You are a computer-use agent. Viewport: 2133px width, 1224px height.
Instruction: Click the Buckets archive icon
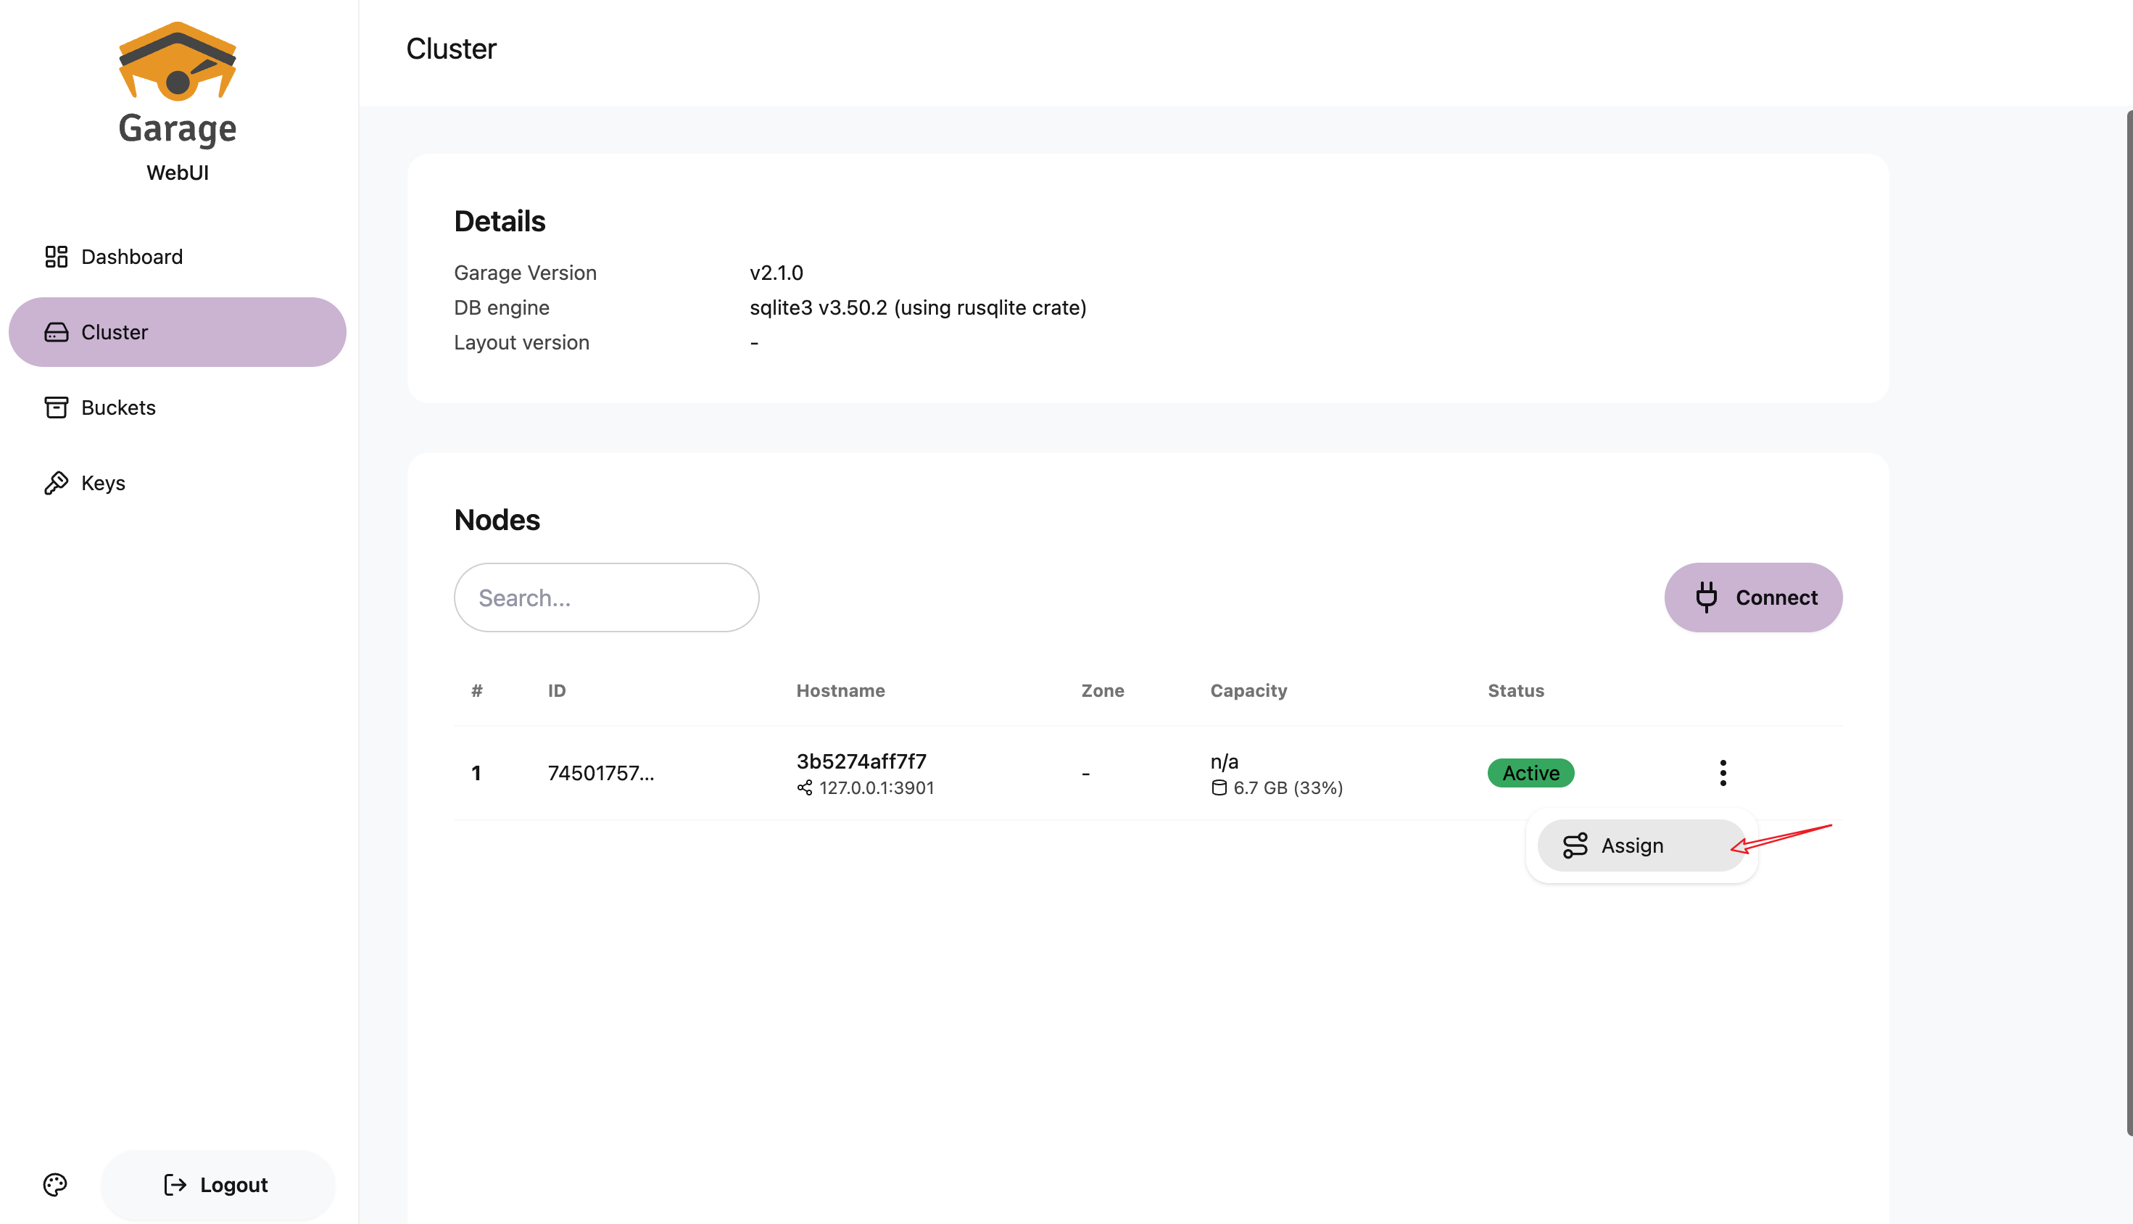click(x=57, y=408)
